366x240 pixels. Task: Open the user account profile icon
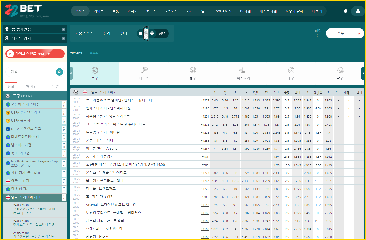358,11
